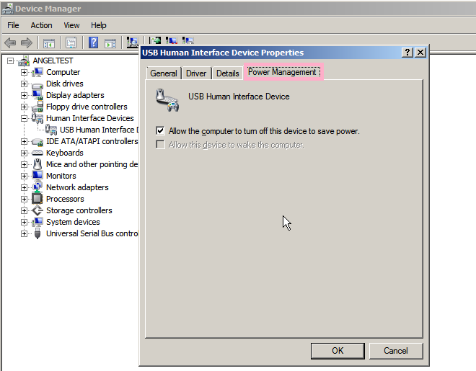Click the Properties toolbar icon
This screenshot has width=476, height=371.
click(x=71, y=43)
